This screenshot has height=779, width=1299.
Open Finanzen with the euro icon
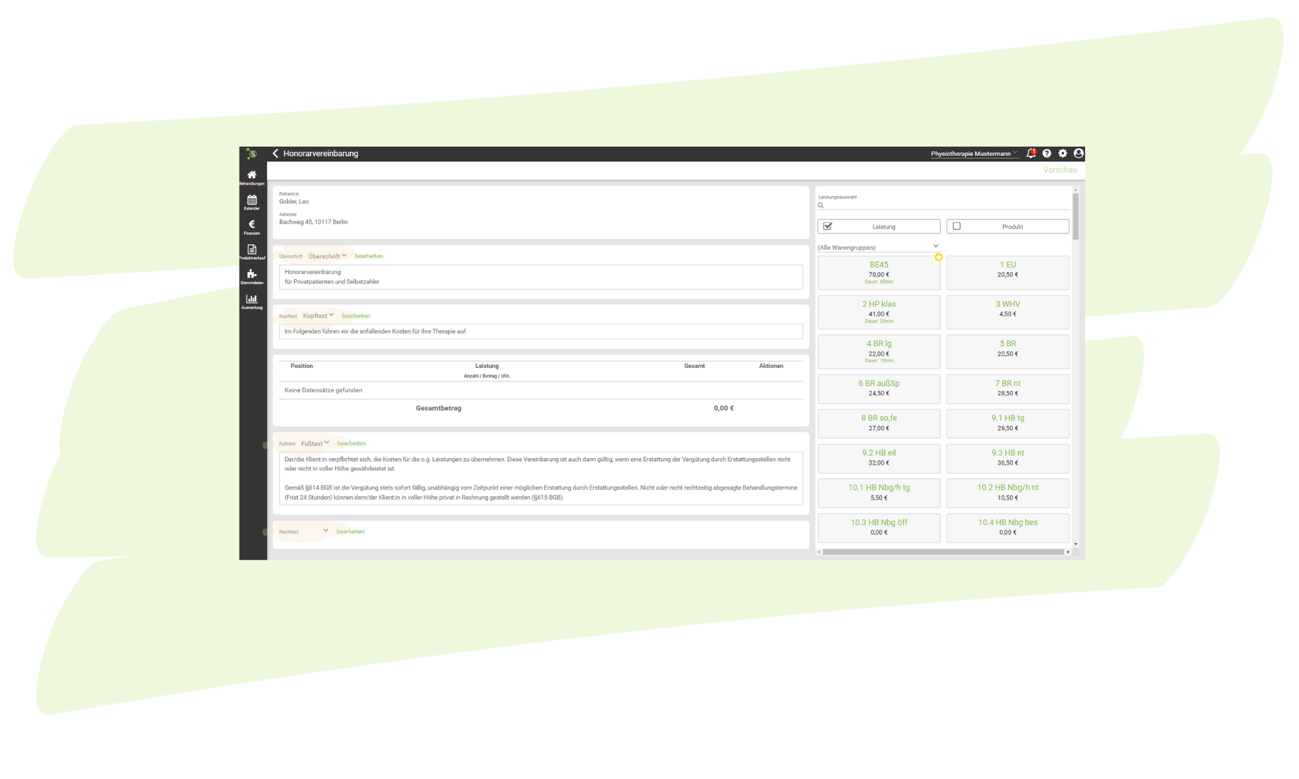[x=251, y=227]
